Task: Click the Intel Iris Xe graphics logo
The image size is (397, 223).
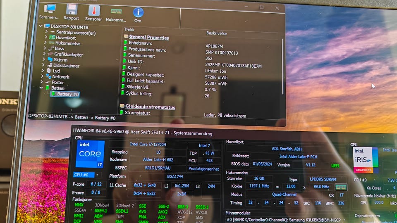Action: coord(365,160)
